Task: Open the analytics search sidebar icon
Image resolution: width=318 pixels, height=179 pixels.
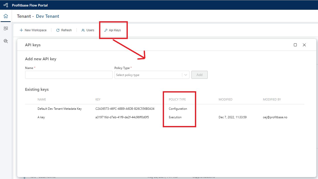Action: 6,41
